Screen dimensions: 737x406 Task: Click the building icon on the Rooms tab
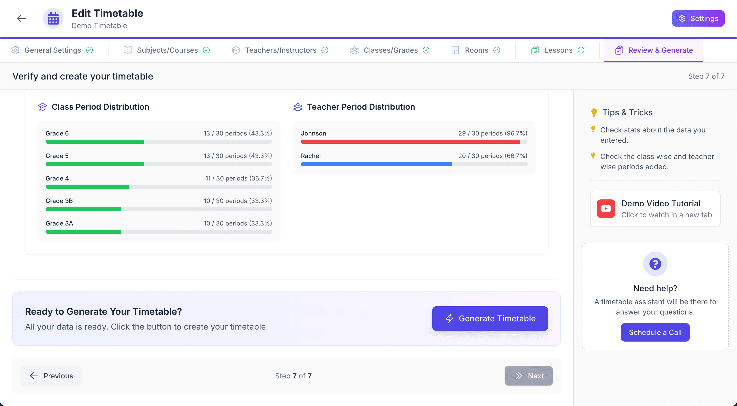pyautogui.click(x=456, y=50)
